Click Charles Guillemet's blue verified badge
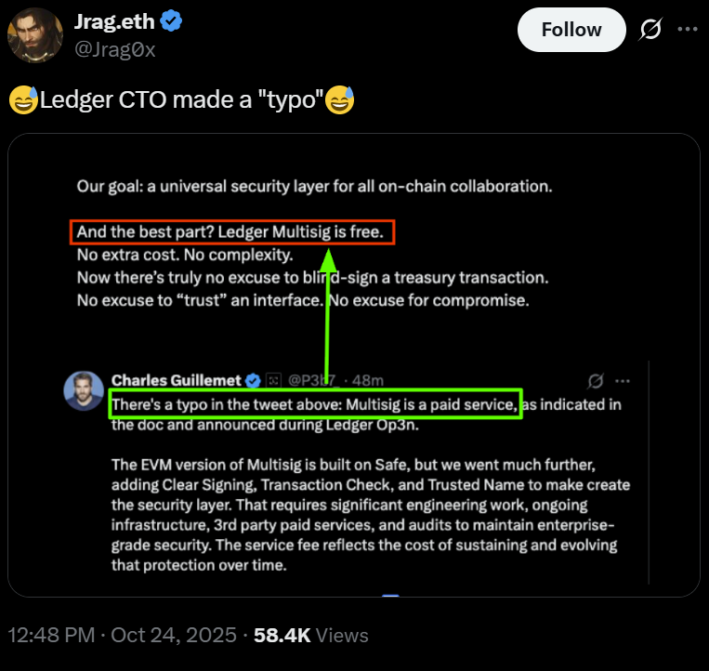709x671 pixels. point(252,380)
